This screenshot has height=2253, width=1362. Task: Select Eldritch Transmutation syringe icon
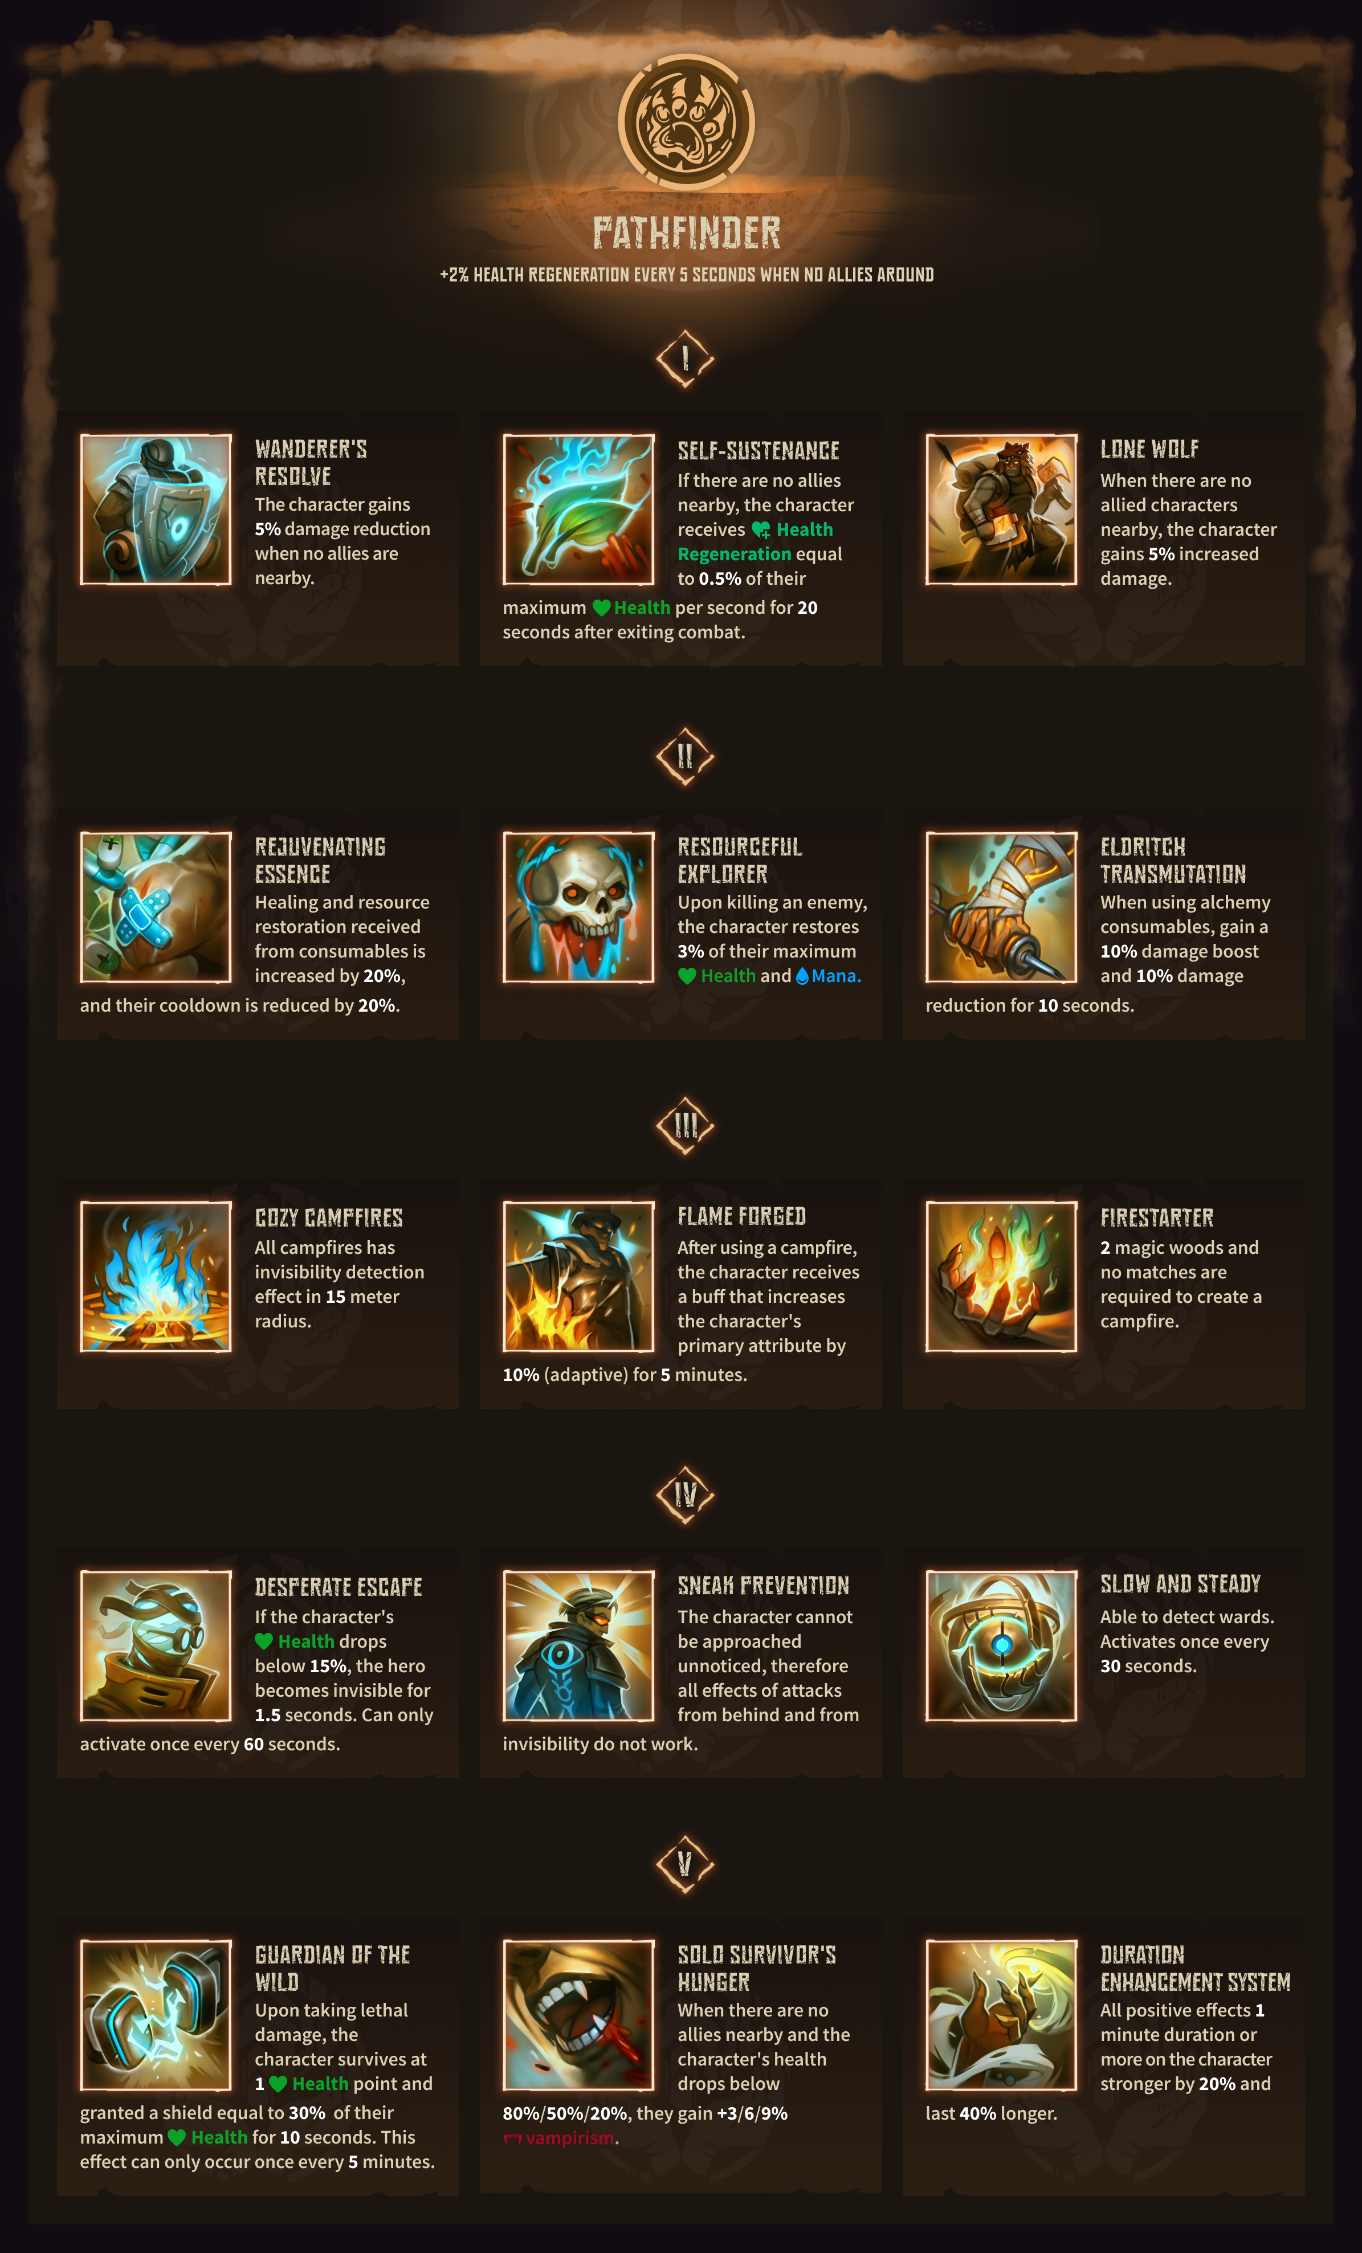pos(1001,907)
